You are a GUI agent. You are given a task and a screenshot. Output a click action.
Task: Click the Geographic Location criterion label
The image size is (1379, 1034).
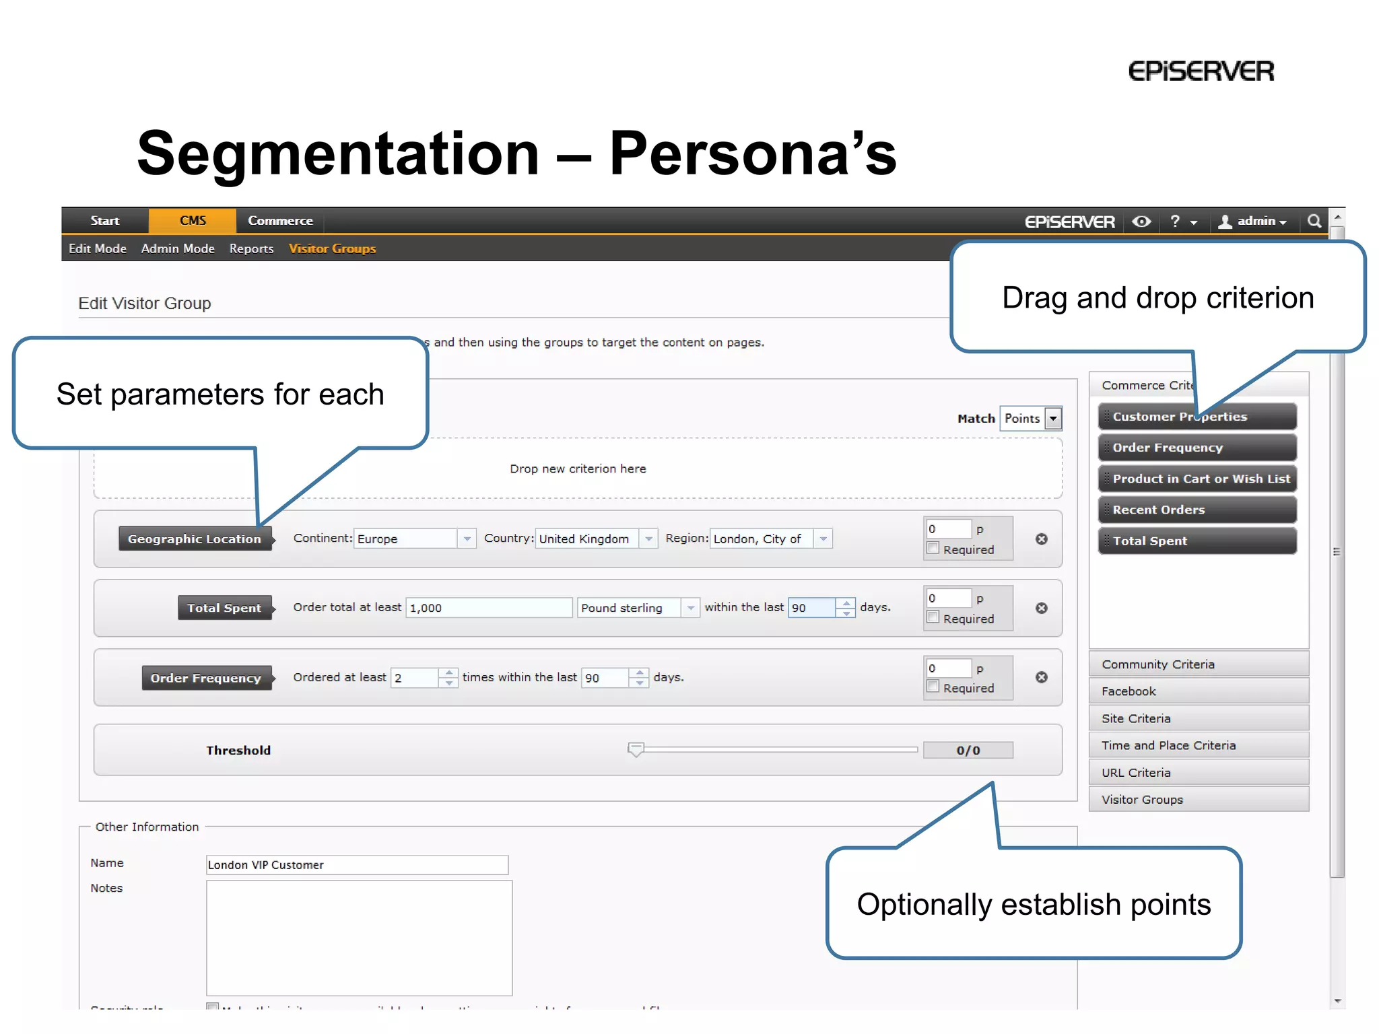(195, 539)
